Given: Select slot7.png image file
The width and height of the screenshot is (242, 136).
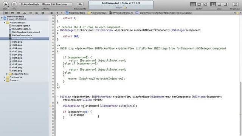Looking at the screenshot, I should 17,64.
